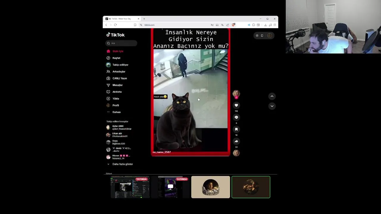Click the TikTok logo
381x214 pixels.
(x=115, y=35)
